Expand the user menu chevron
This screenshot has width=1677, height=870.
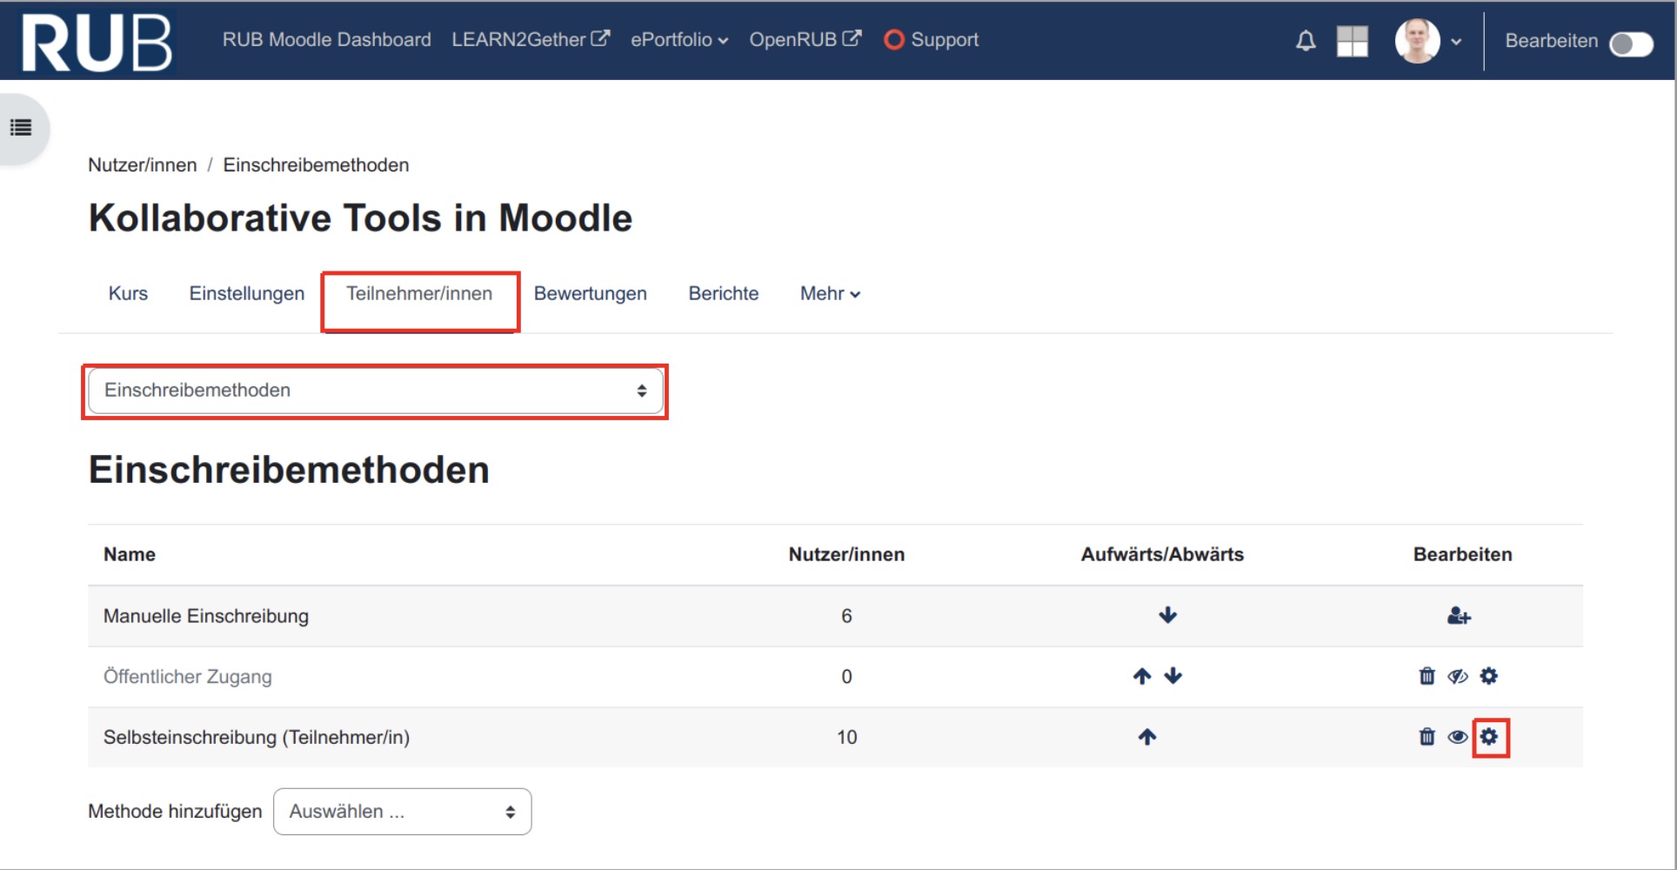click(x=1456, y=42)
